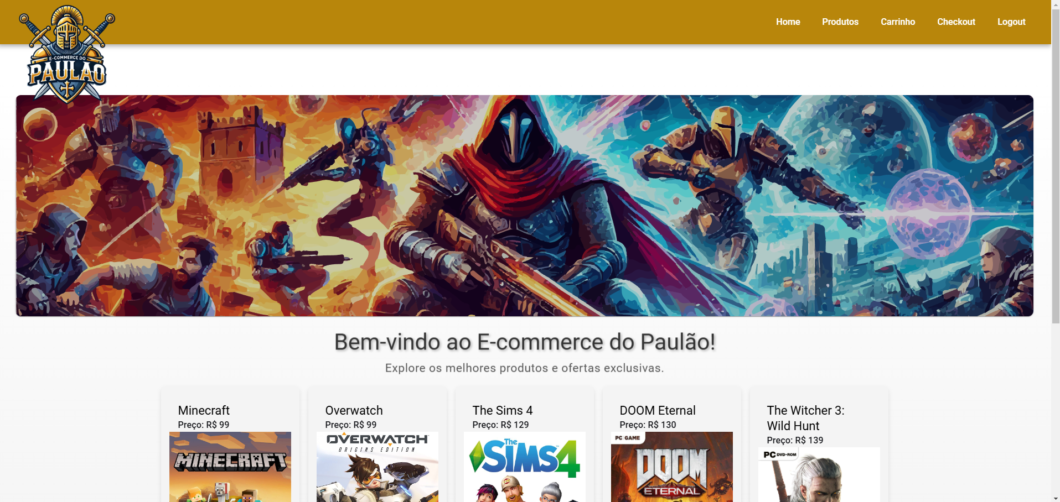Viewport: 1060px width, 502px height.
Task: Open the Overwatch Origins Edition cover
Action: coord(378,467)
